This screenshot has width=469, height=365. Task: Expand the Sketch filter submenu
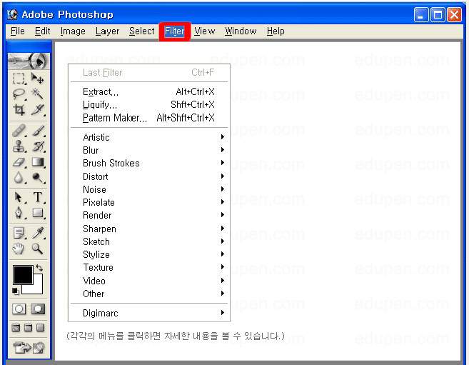[x=149, y=241]
